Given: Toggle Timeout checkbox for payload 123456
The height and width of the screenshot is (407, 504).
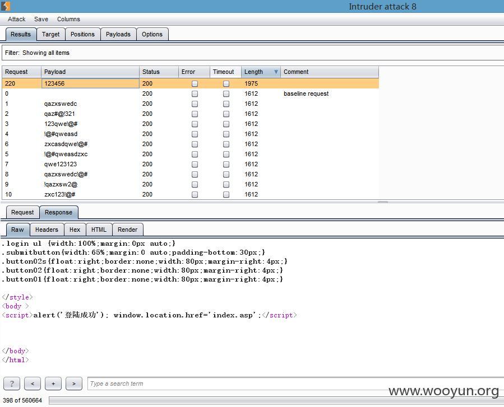Looking at the screenshot, I should click(x=226, y=84).
